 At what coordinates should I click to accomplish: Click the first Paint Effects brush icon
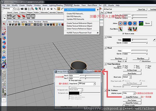click(x=120, y=29)
